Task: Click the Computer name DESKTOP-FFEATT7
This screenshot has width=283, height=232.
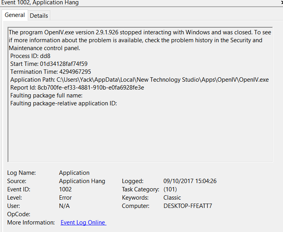Action: click(x=188, y=206)
